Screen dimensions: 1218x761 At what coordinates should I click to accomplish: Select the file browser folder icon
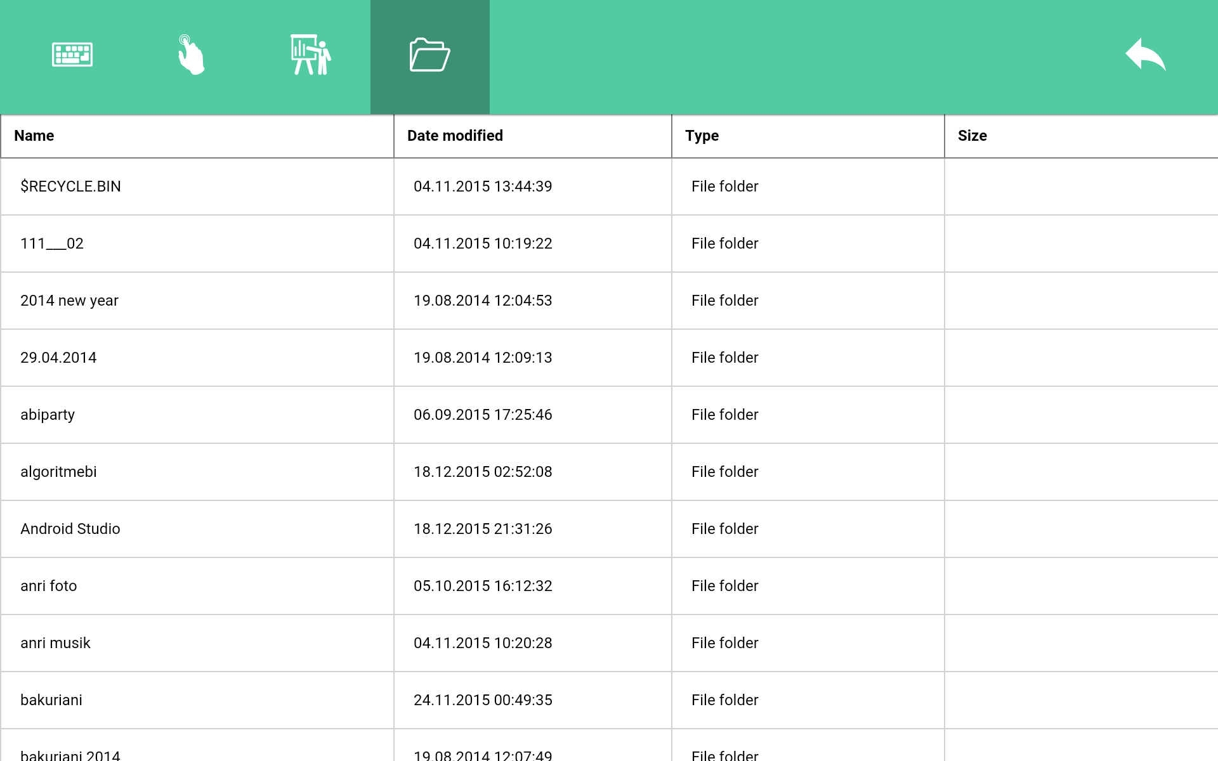(429, 55)
